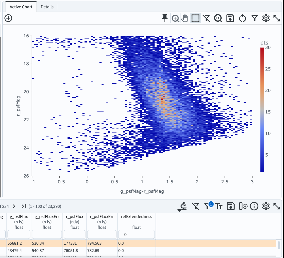Open the chart settings gear

coord(266,18)
